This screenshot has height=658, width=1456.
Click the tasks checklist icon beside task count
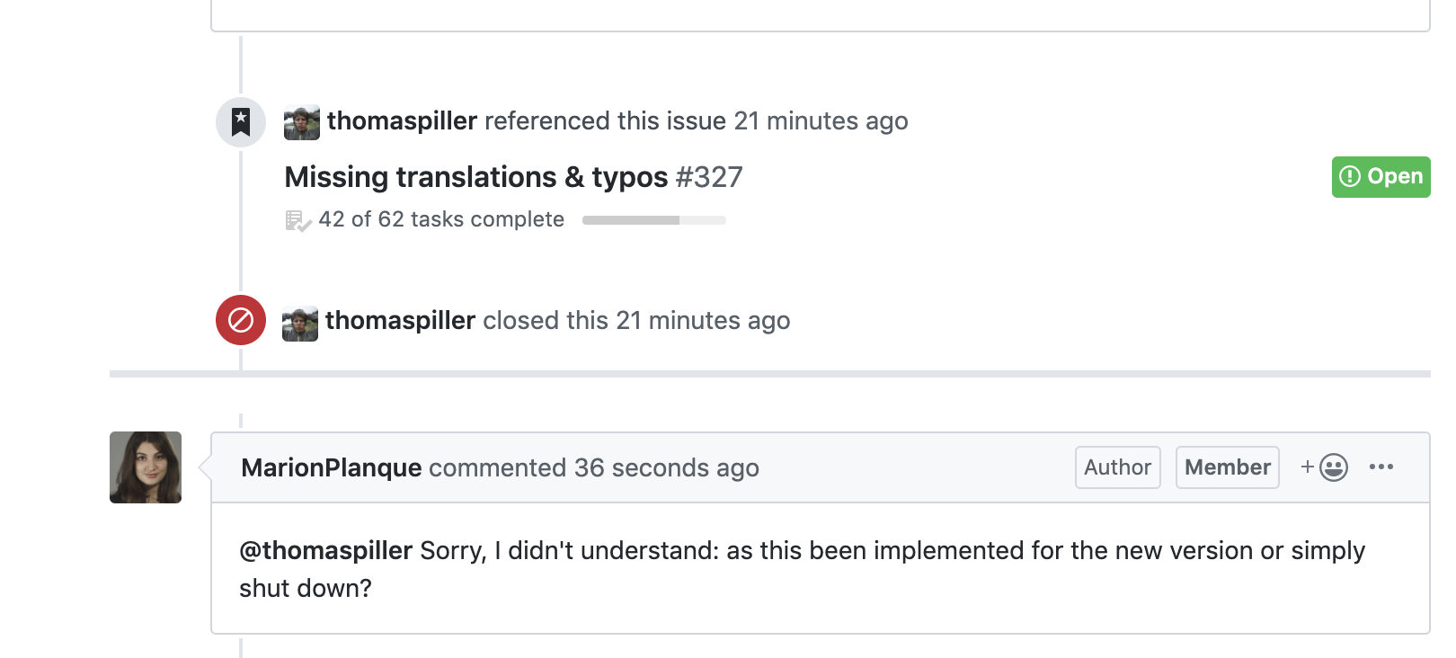[x=297, y=218]
